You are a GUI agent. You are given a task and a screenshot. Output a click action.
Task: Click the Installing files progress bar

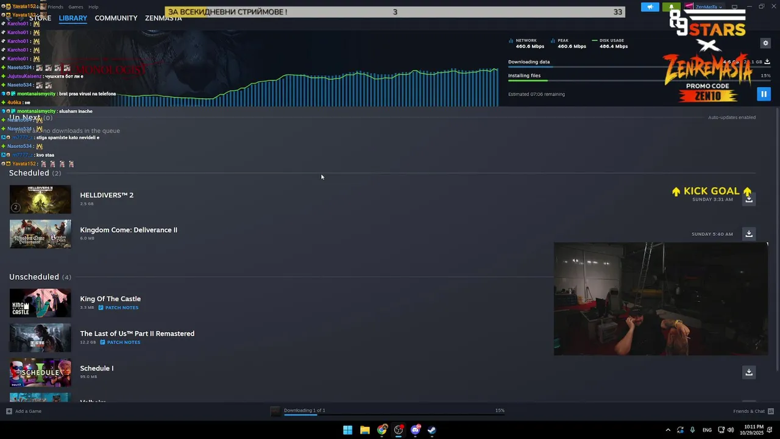[639, 80]
